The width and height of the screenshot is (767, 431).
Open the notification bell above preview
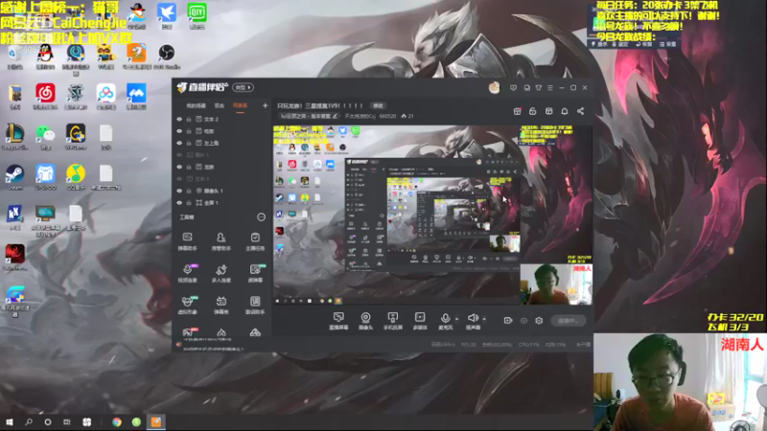pyautogui.click(x=565, y=111)
